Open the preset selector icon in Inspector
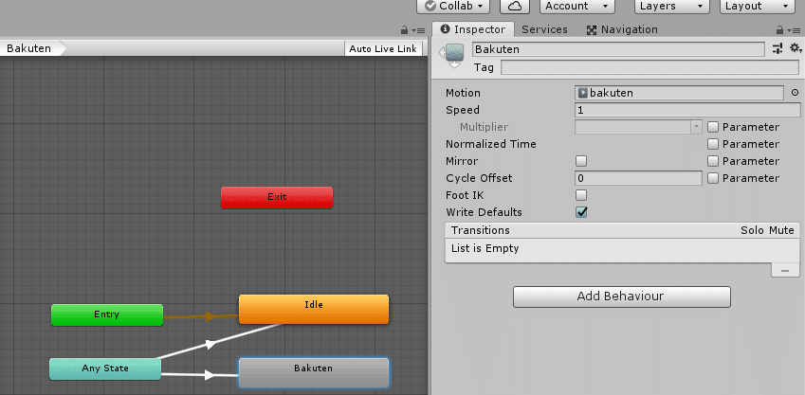 [778, 48]
